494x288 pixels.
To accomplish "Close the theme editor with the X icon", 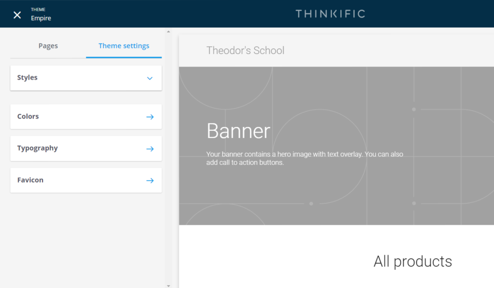I will pos(17,14).
